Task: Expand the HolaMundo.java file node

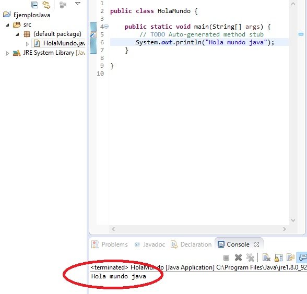Action: point(27,44)
